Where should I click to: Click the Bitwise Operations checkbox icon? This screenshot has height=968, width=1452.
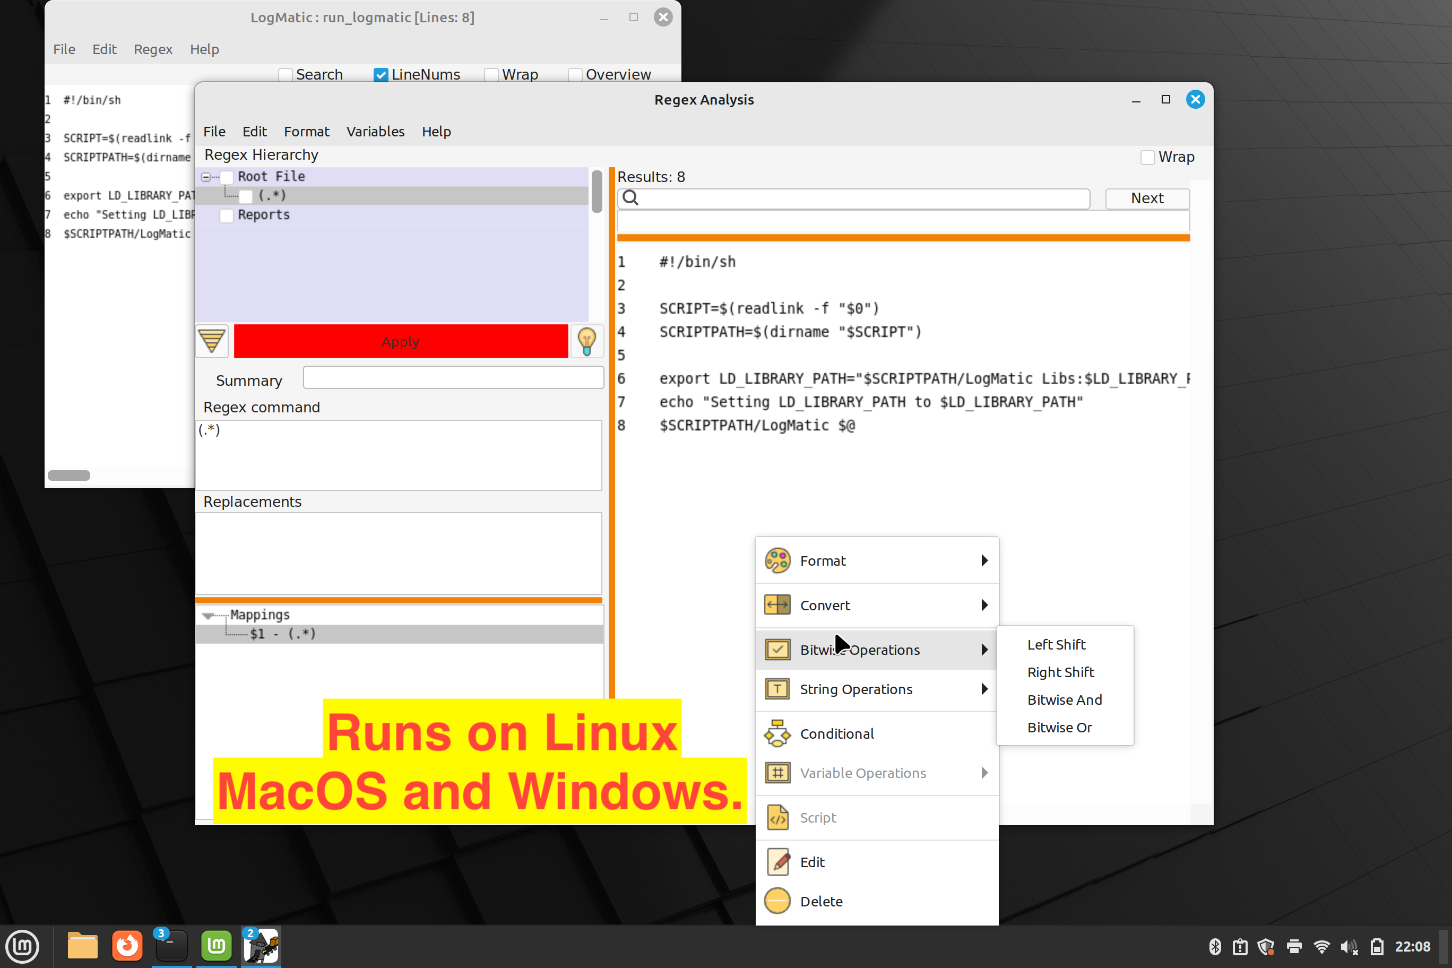[x=777, y=650]
